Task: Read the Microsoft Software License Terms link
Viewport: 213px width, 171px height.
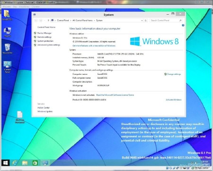Action: pyautogui.click(x=115, y=95)
